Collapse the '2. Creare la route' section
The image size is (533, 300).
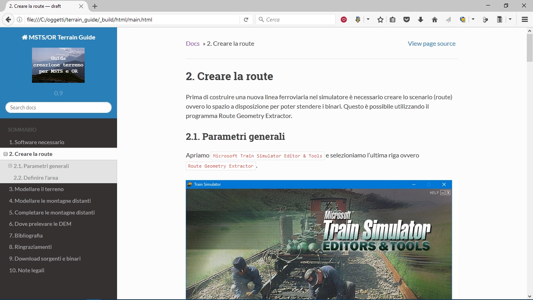tap(5, 154)
